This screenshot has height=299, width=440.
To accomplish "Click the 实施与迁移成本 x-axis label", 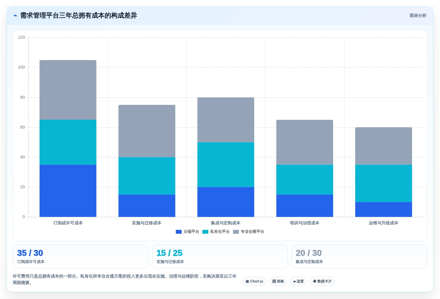I will pyautogui.click(x=147, y=223).
